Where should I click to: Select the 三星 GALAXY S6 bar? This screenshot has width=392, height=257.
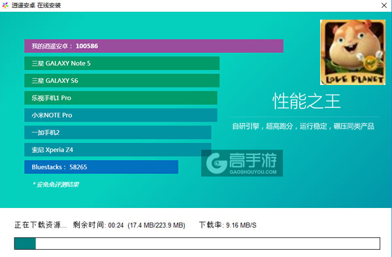tap(122, 80)
